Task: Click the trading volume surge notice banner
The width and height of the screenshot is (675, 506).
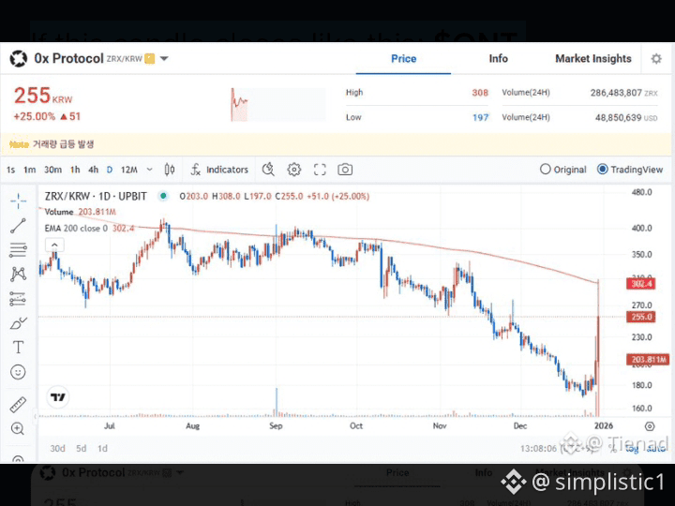Action: click(336, 144)
